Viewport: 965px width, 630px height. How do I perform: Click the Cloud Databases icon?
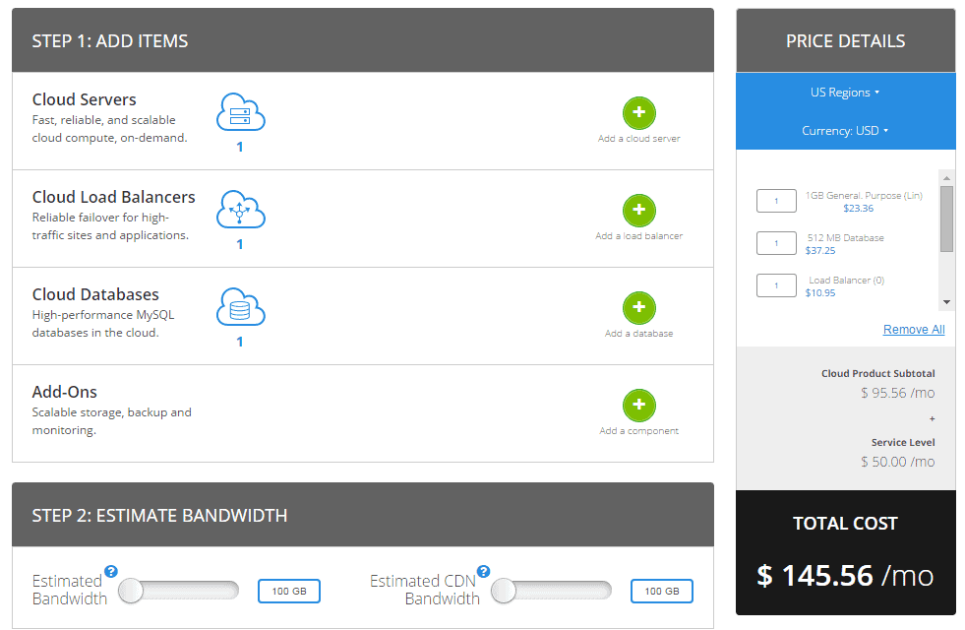[x=240, y=307]
